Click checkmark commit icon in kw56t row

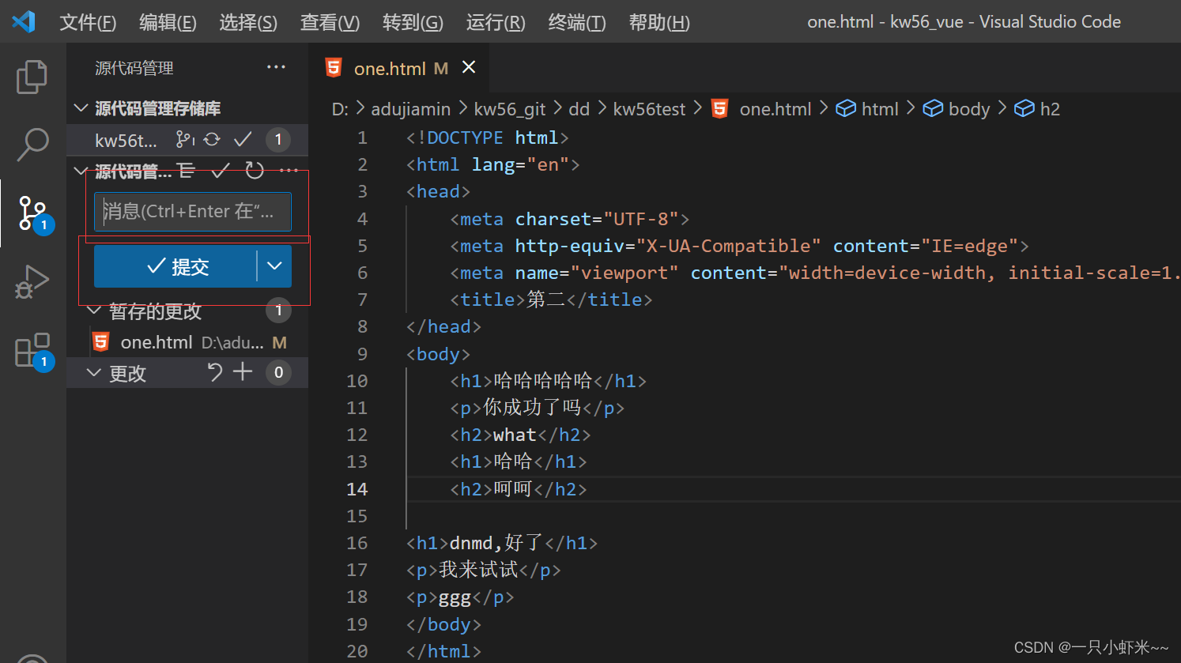click(x=243, y=140)
